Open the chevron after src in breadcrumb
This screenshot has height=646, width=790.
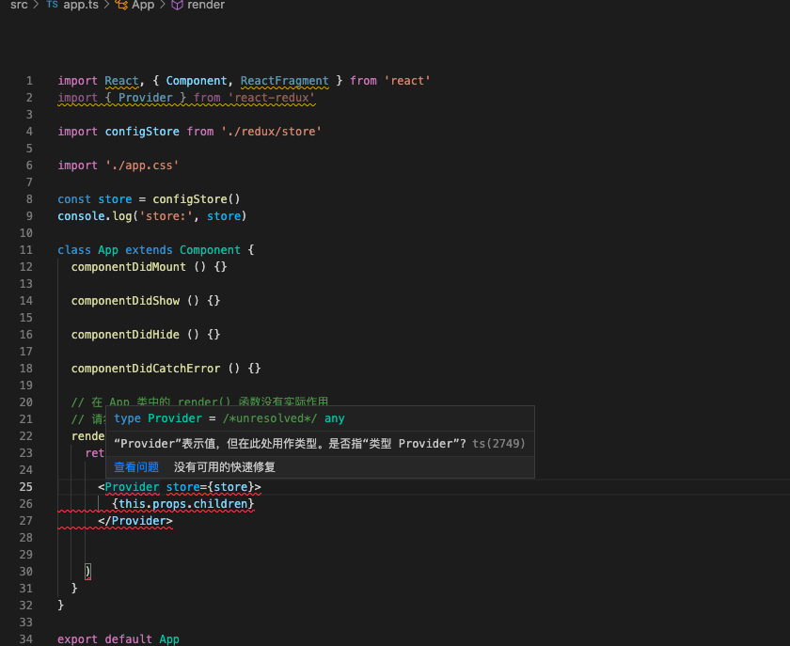(x=35, y=6)
